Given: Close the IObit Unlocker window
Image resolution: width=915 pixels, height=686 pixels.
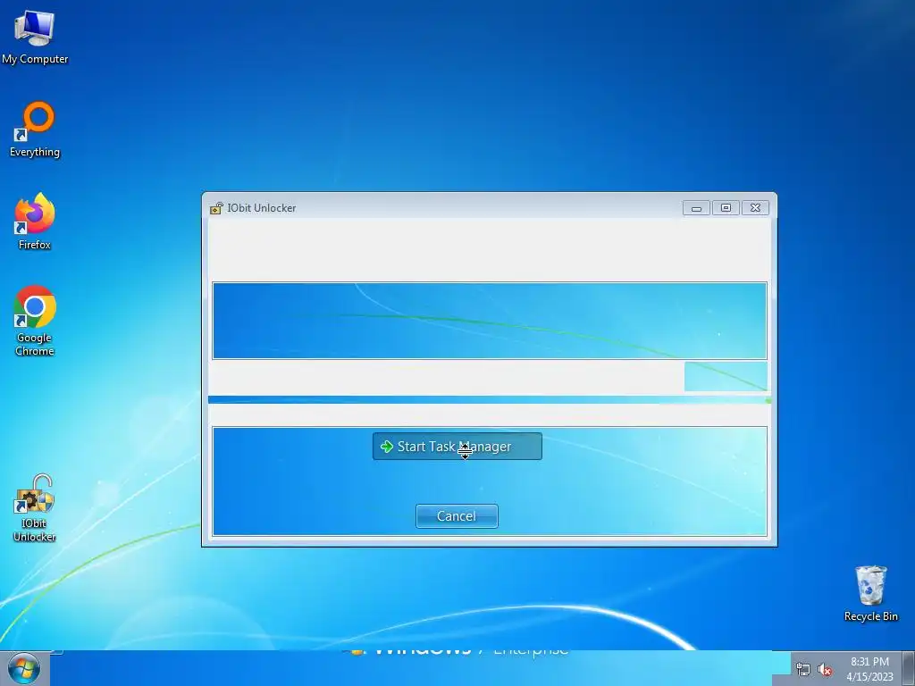Looking at the screenshot, I should pos(755,207).
